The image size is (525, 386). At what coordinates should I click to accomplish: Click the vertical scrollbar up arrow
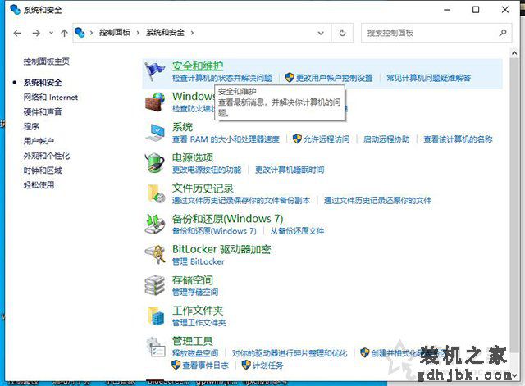(x=514, y=52)
